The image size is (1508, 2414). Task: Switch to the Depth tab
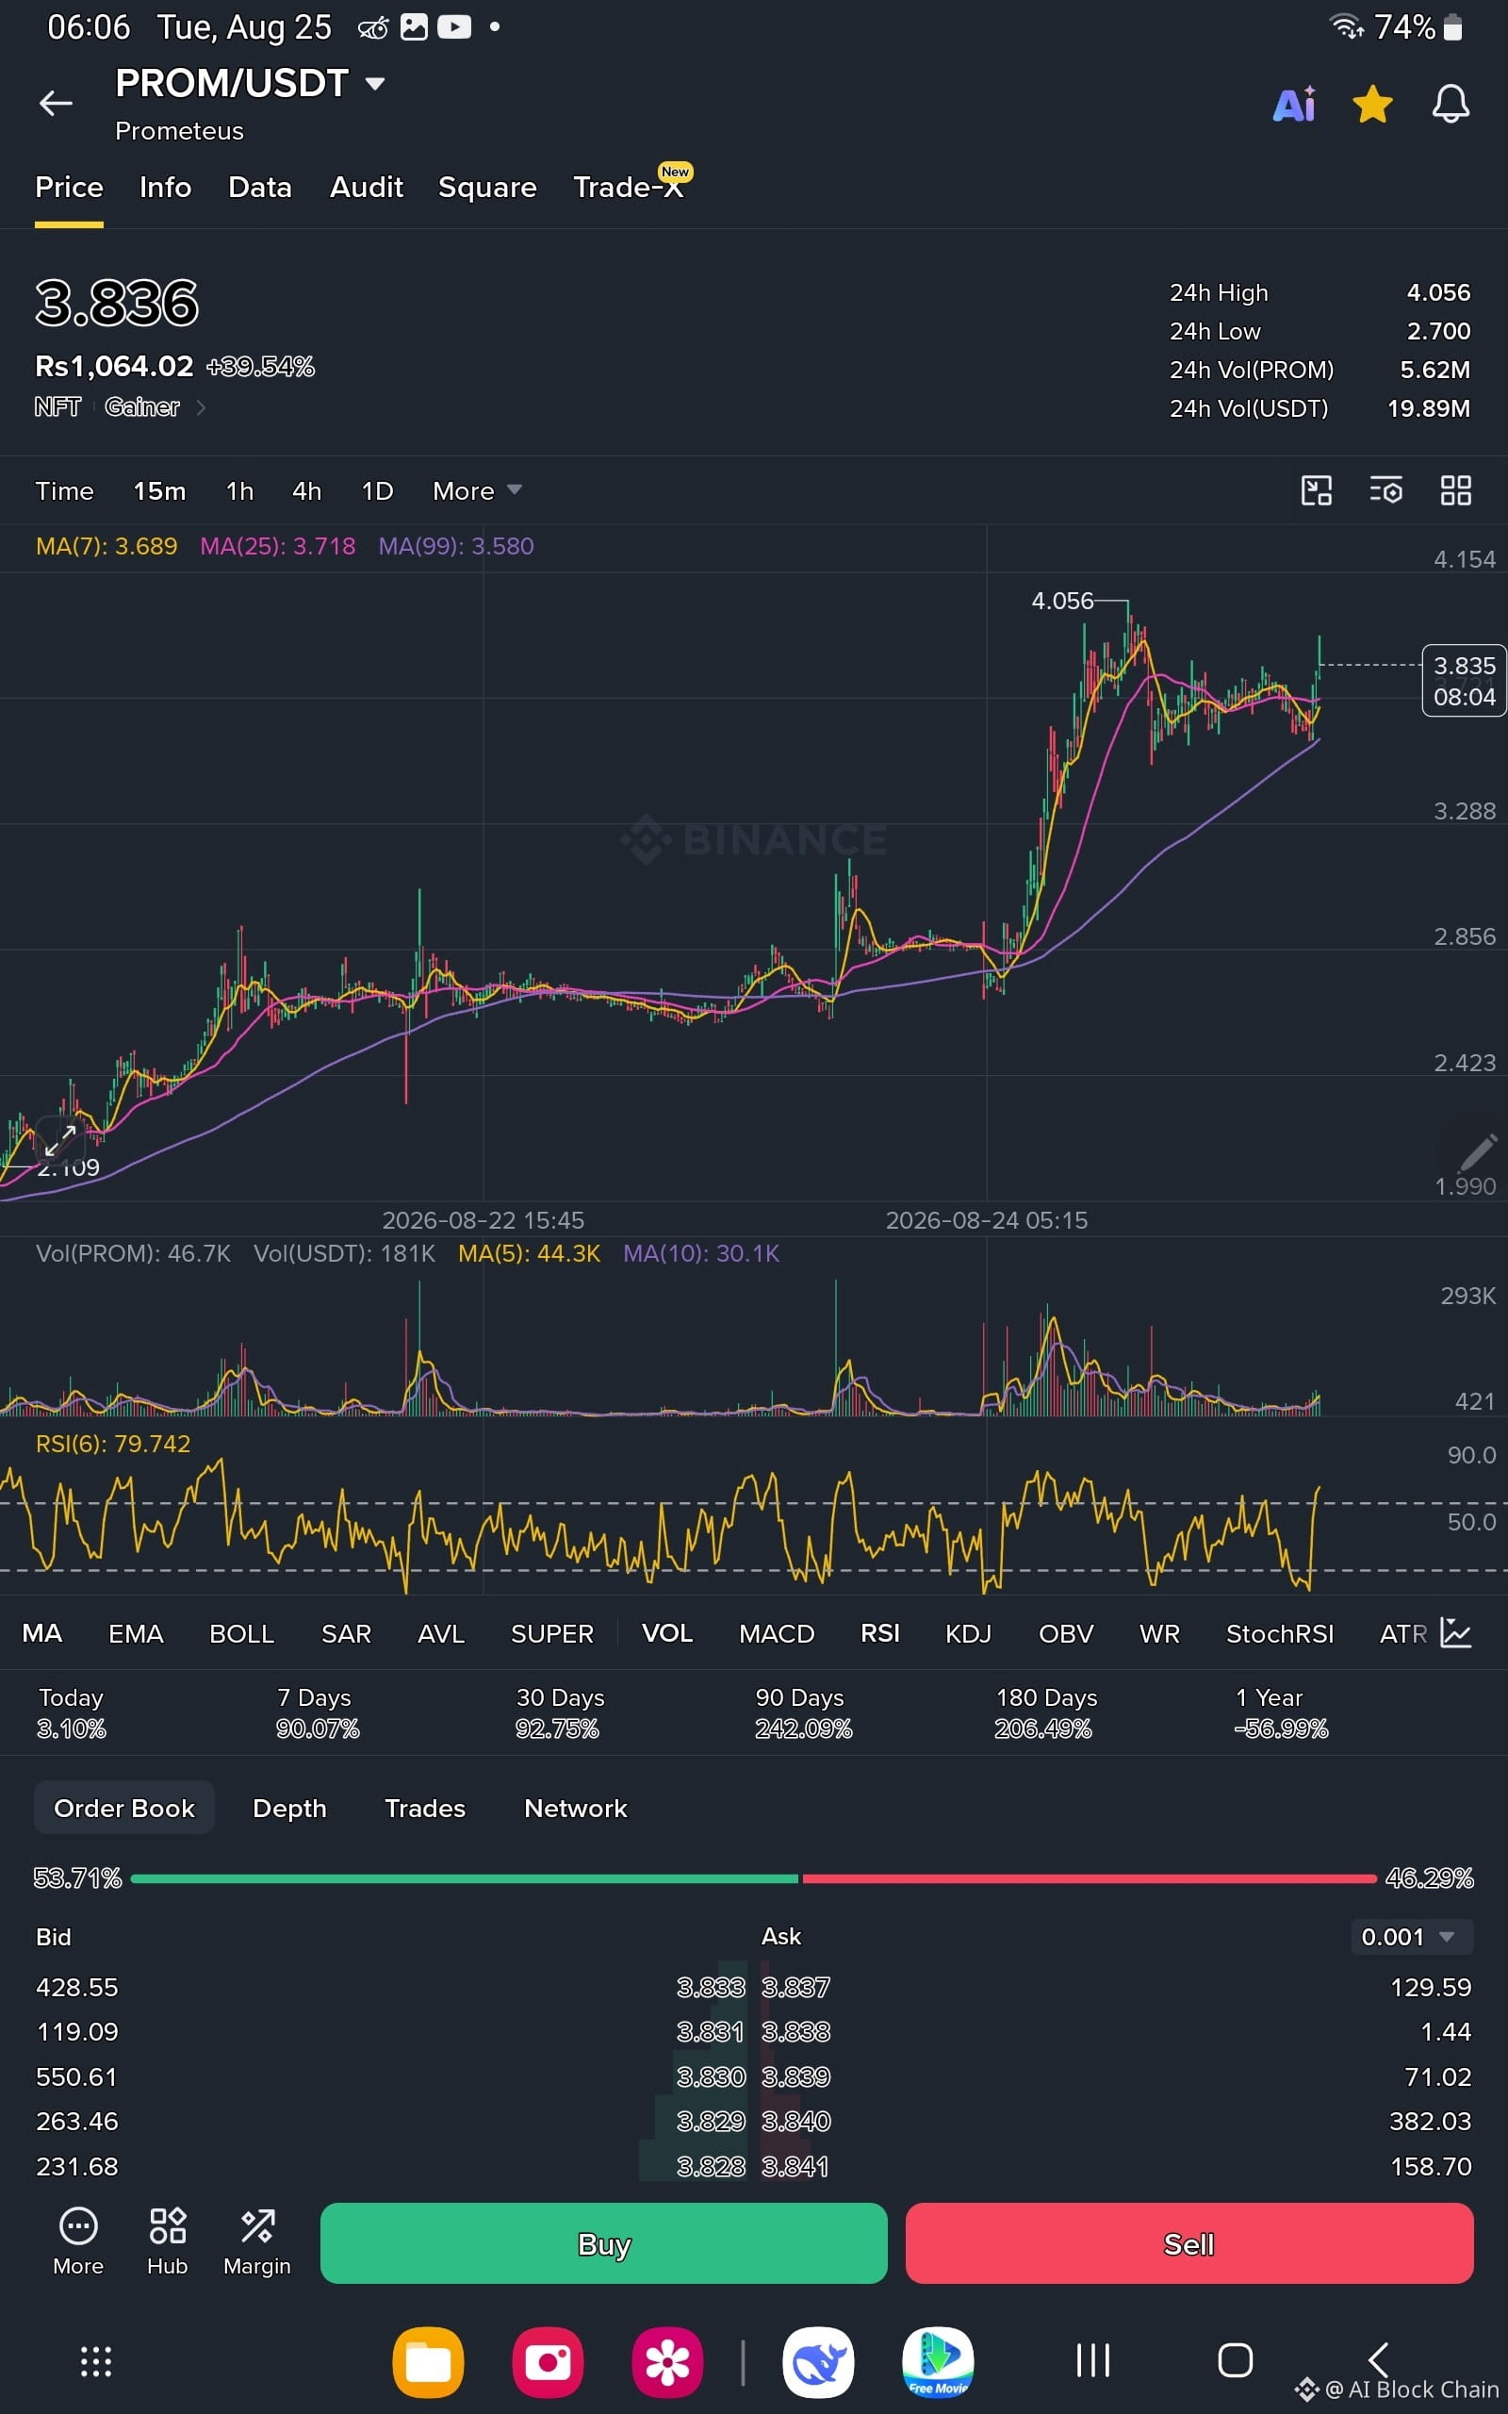tap(289, 1808)
